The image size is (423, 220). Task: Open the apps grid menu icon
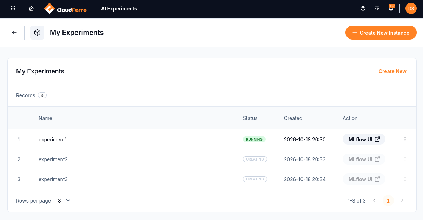(x=13, y=9)
